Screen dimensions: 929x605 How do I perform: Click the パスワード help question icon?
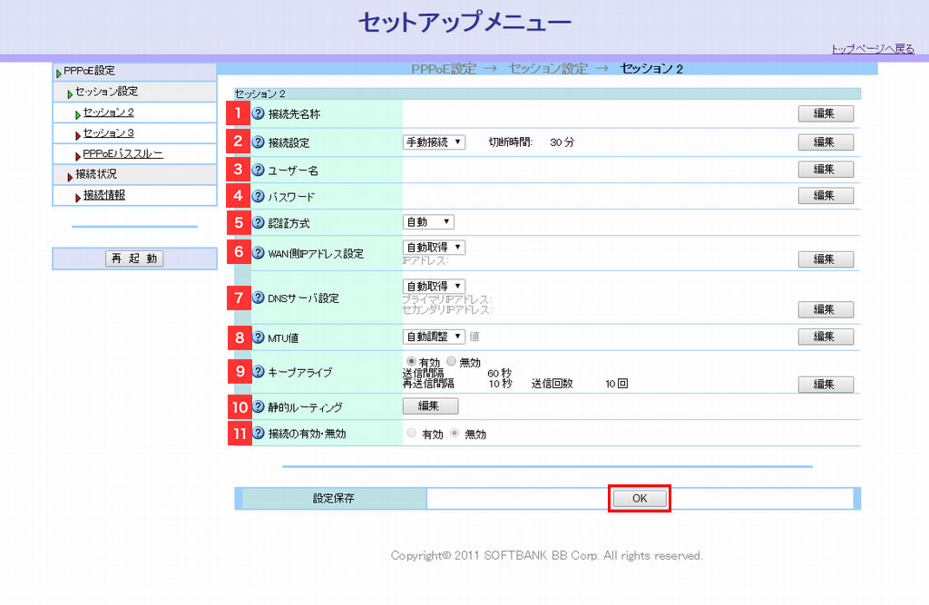click(258, 196)
